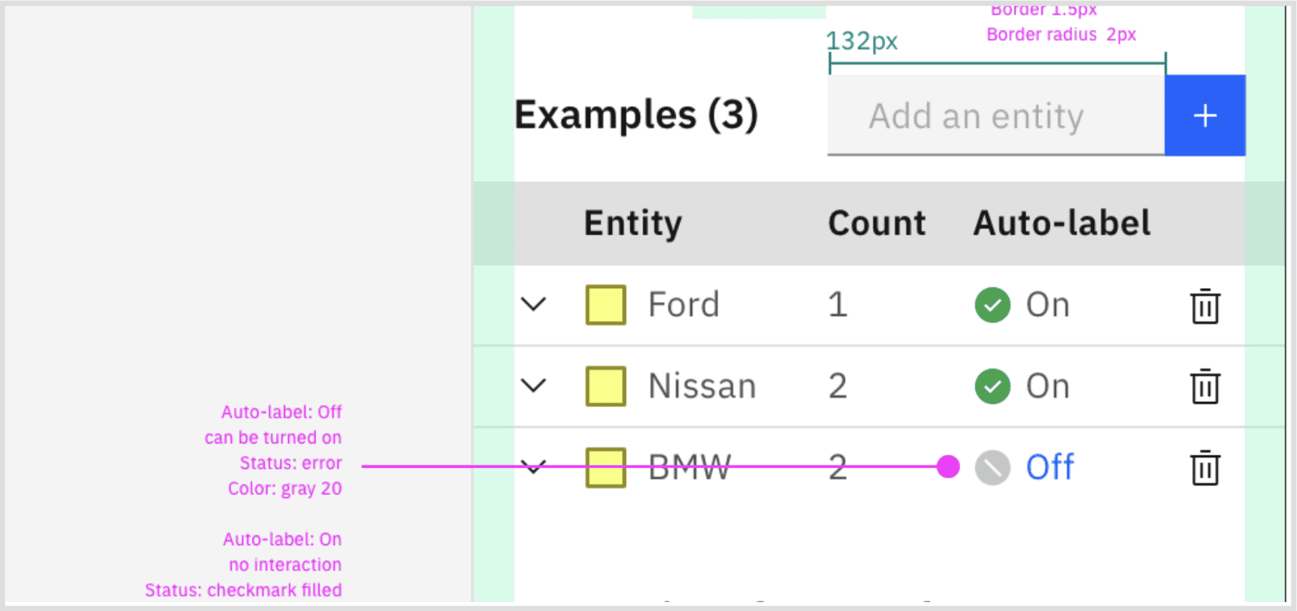Screen dimensions: 1297x611
Task: Click the blue Off link on BMW row
Action: [x=1049, y=467]
